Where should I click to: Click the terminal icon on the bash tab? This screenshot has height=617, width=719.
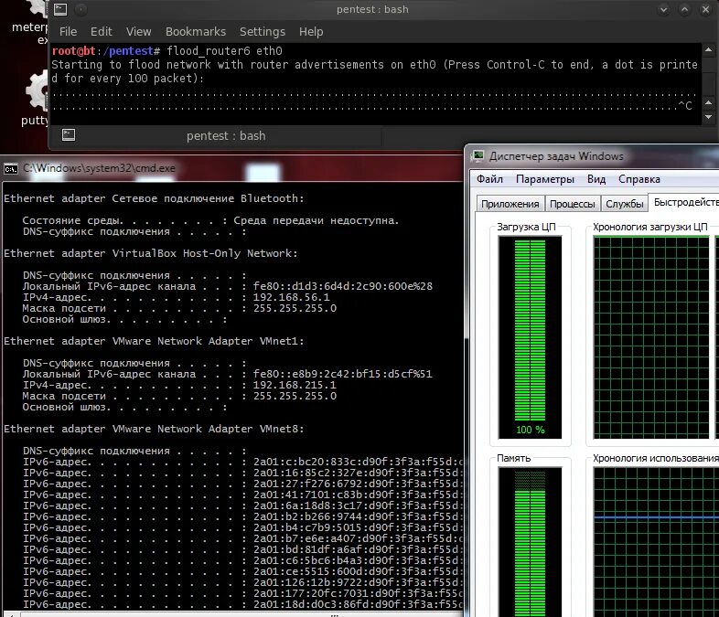[x=69, y=134]
